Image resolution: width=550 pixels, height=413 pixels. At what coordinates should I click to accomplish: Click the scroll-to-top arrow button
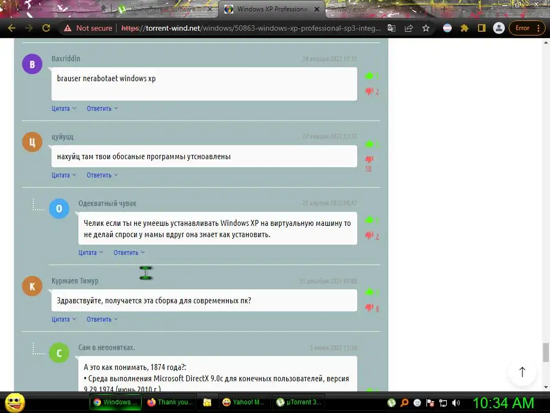click(522, 372)
